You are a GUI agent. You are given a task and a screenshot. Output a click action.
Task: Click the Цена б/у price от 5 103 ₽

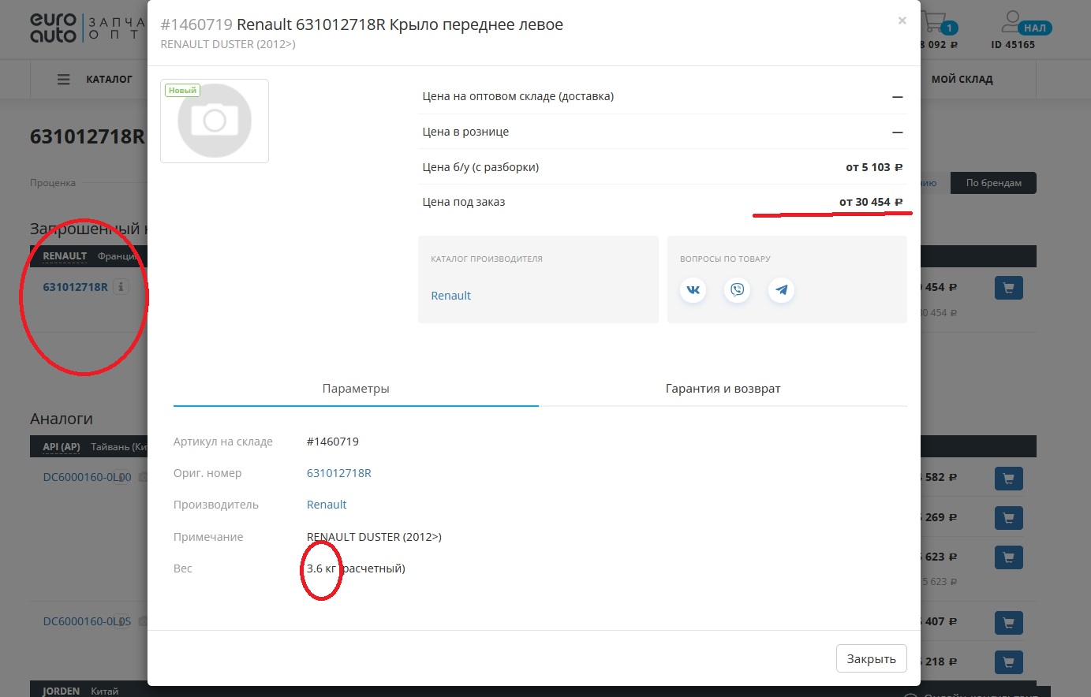(x=874, y=167)
